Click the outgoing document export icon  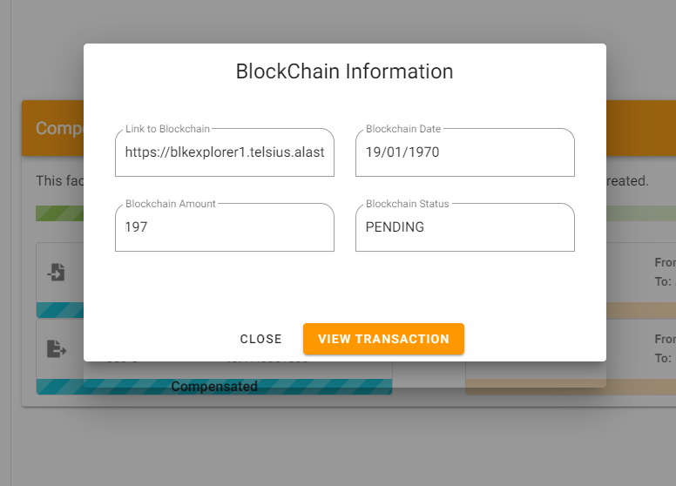[x=57, y=348]
